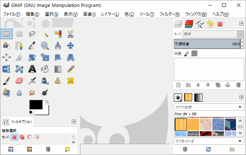Pick the Scale tool
Image resolution: width=246 pixels, height=155 pixels.
(x=45, y=57)
